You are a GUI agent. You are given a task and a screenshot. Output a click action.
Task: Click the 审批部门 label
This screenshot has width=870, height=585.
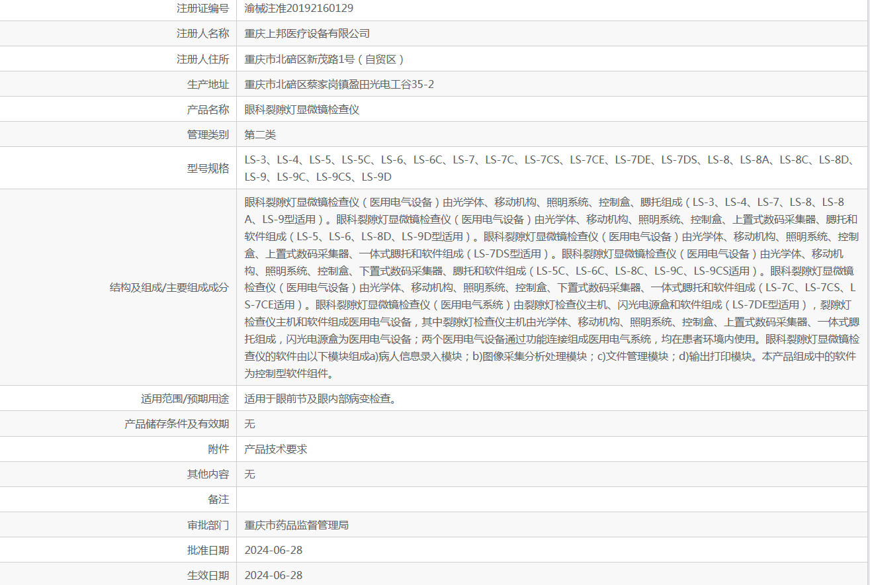[208, 525]
